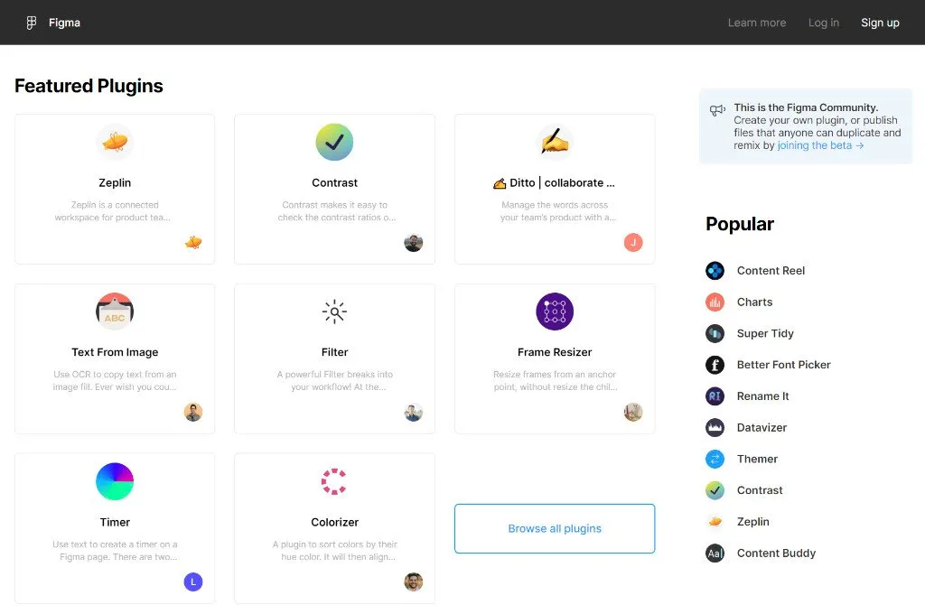This screenshot has height=614, width=925.
Task: Click the Figma wordmark text in header
Action: click(x=64, y=23)
